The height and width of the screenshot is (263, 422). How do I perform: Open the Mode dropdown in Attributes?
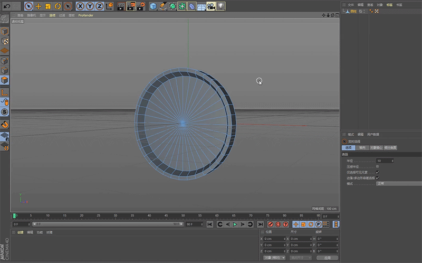coord(399,183)
